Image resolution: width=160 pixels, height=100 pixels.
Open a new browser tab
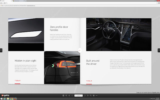click(x=25, y=1)
